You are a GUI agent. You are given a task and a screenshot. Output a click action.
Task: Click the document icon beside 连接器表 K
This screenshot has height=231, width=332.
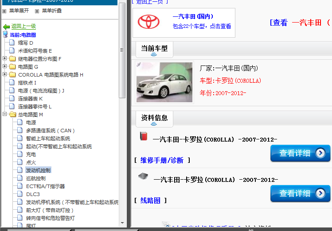(x=12, y=99)
